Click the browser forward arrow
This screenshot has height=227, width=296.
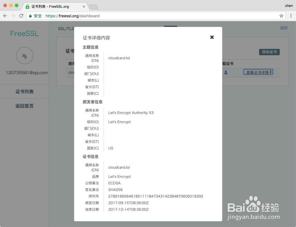point(13,16)
